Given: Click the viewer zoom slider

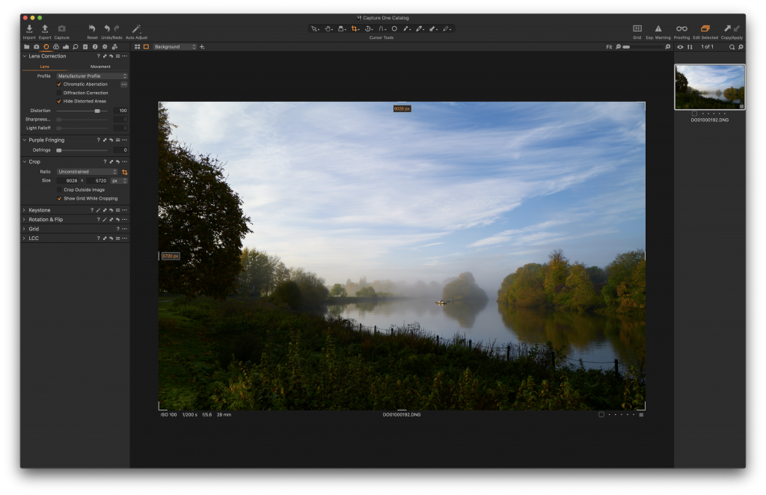Looking at the screenshot, I should 643,47.
